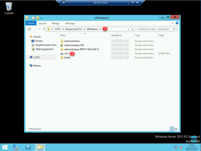Click Ce PC in the address breadcrumb
Viewport: 201px width, 151px height.
pos(58,29)
